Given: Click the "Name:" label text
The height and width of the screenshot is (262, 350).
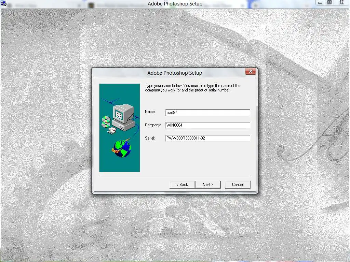Looking at the screenshot, I should pos(150,112).
